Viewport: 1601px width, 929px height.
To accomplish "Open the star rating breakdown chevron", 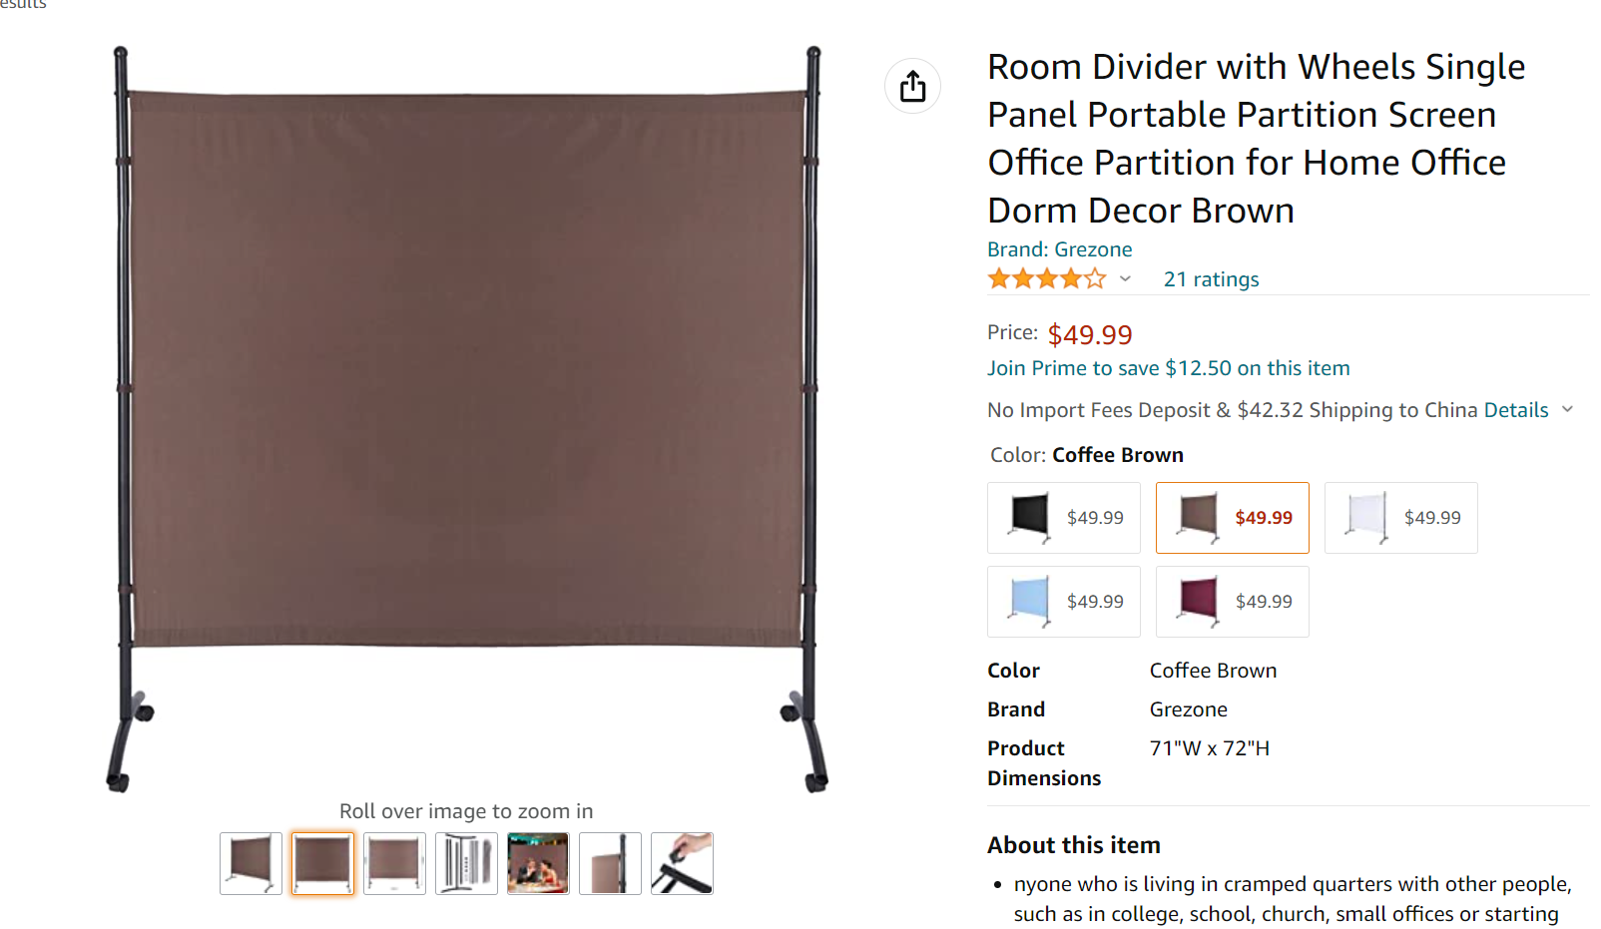I will (1125, 279).
